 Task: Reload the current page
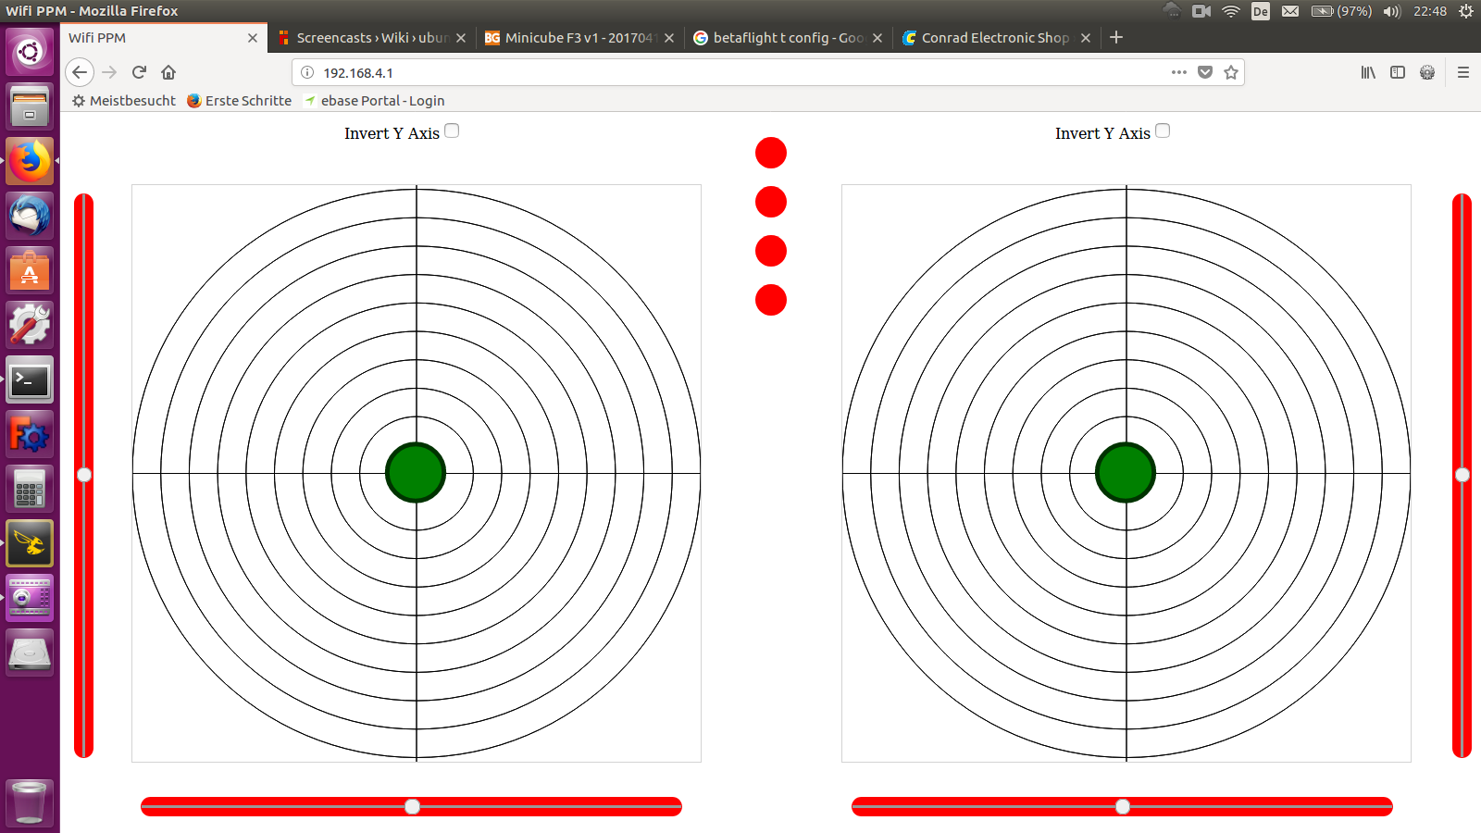139,72
